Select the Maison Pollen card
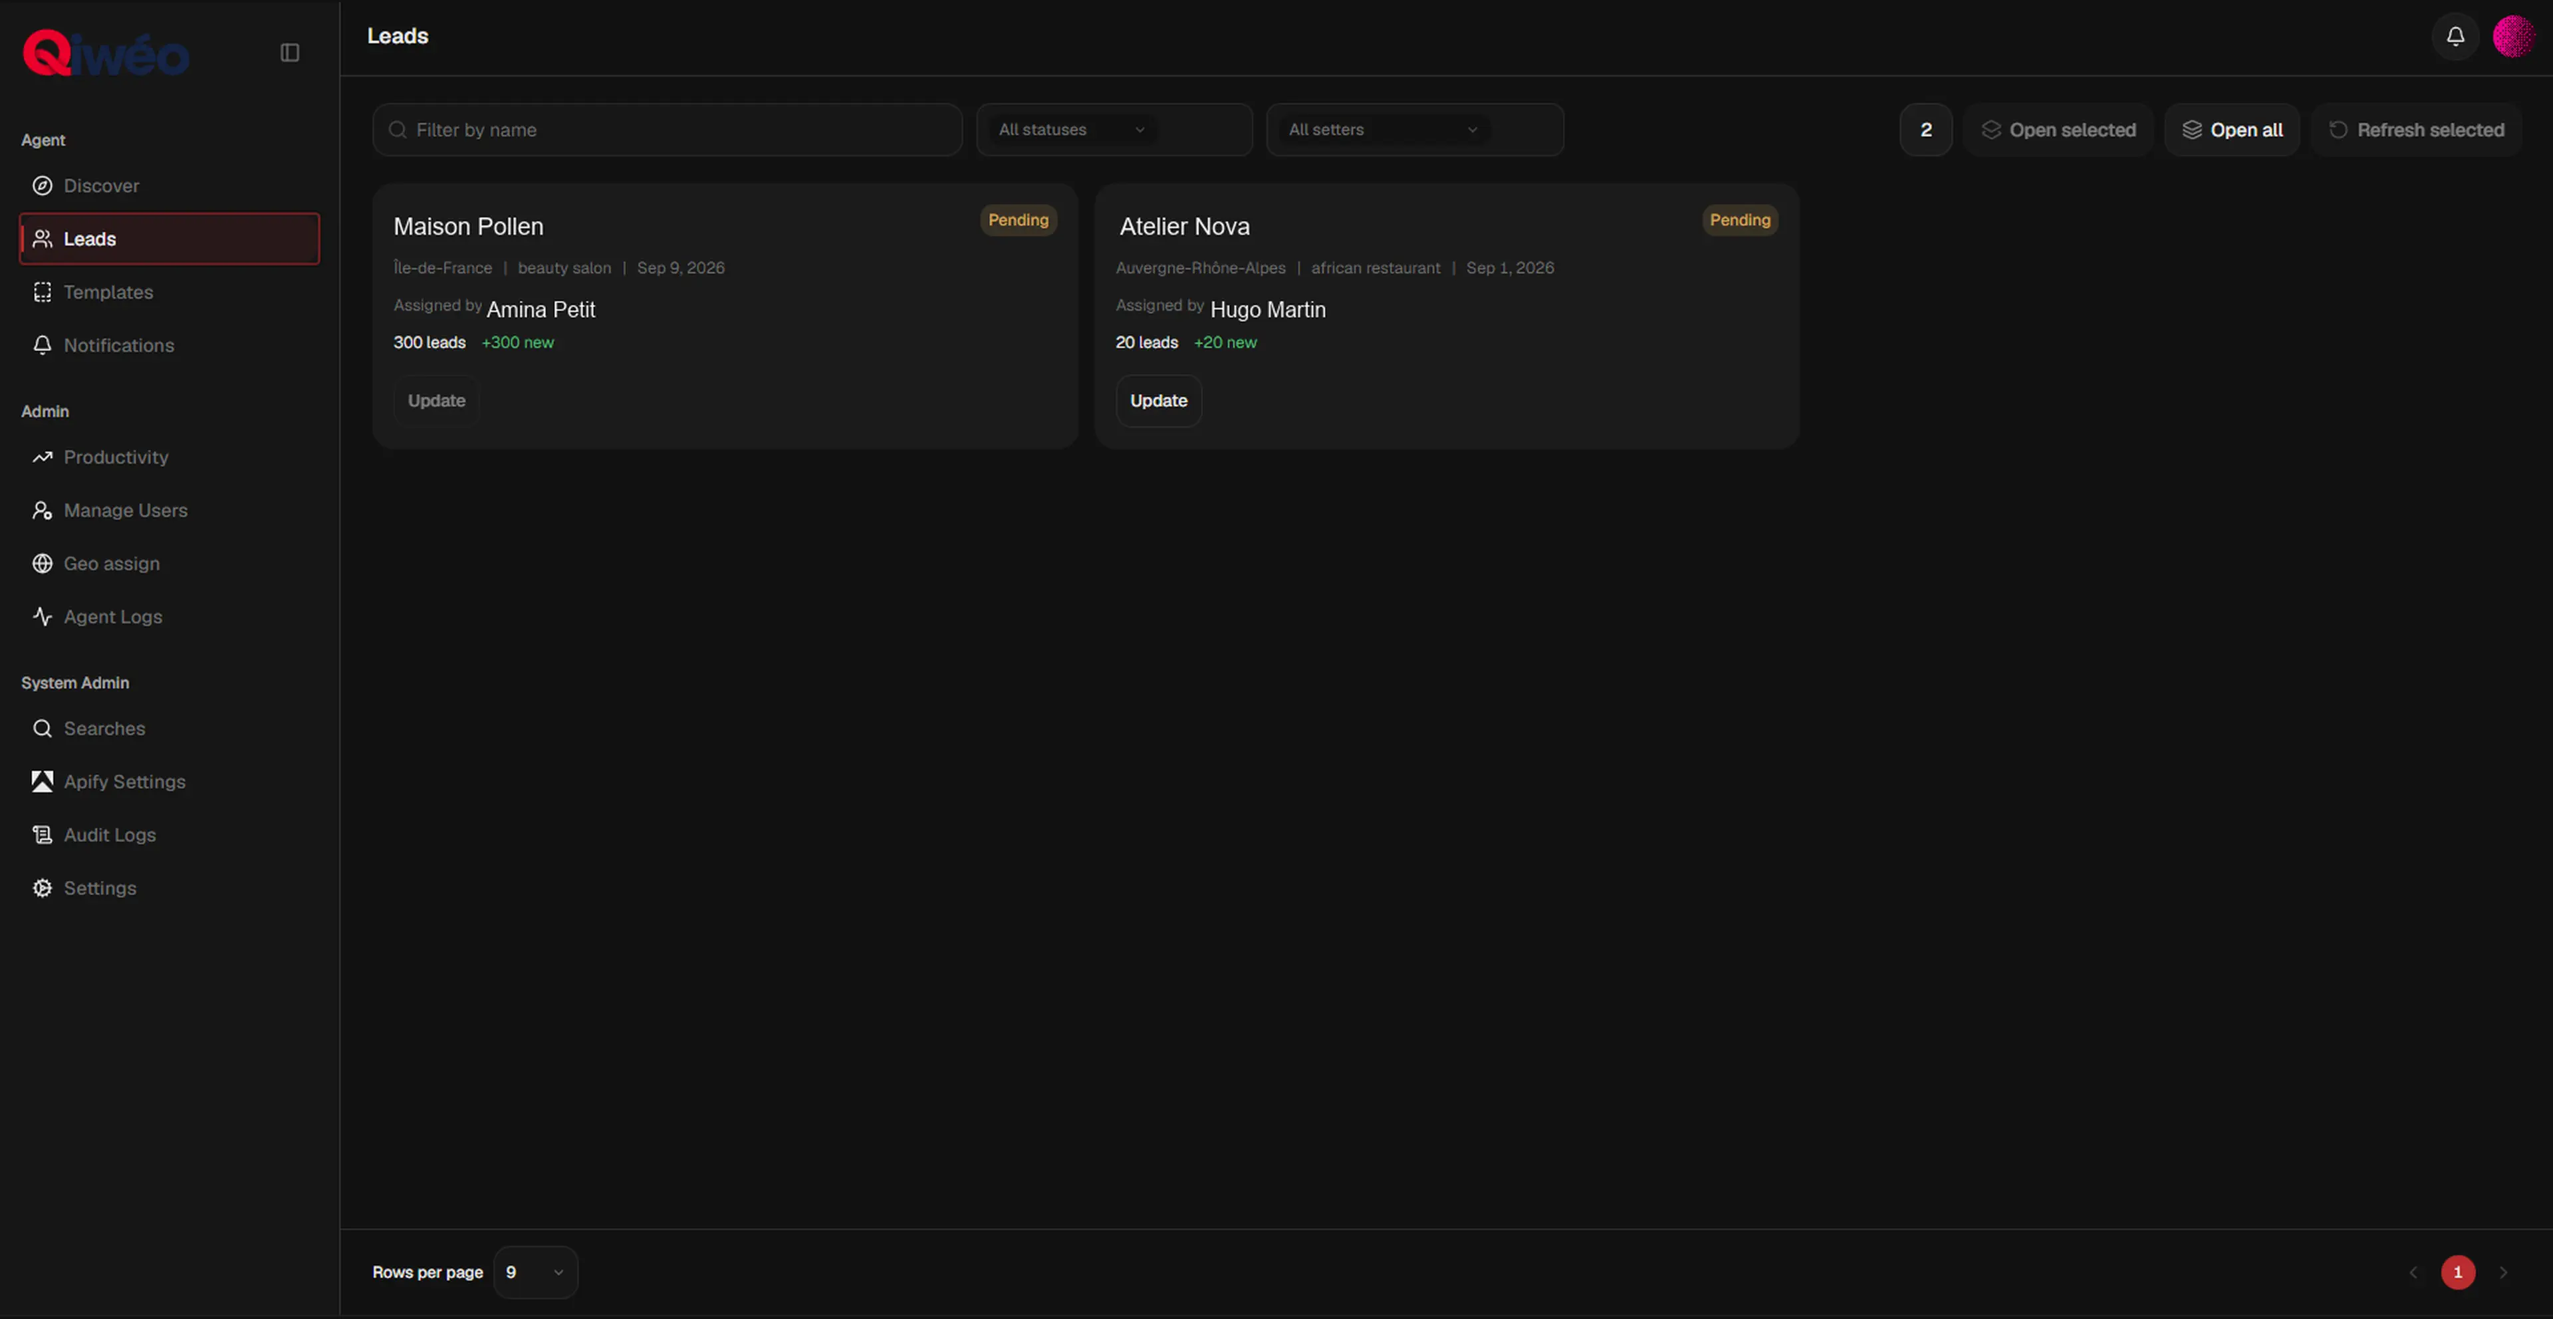Image resolution: width=2553 pixels, height=1319 pixels. (725, 316)
